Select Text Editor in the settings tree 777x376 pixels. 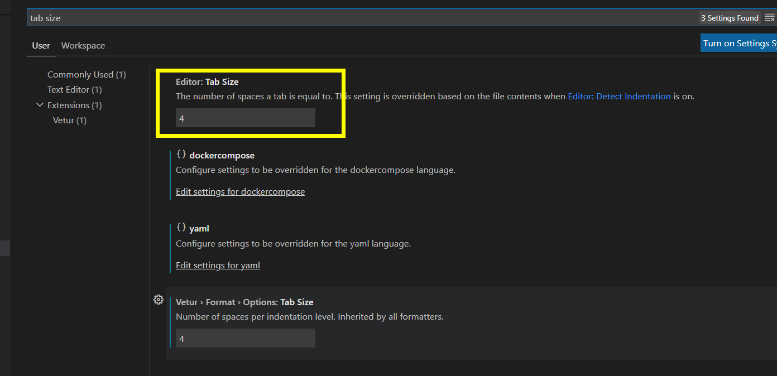click(74, 90)
